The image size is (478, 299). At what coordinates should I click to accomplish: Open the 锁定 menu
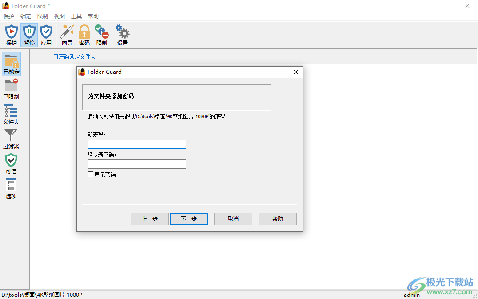click(26, 16)
